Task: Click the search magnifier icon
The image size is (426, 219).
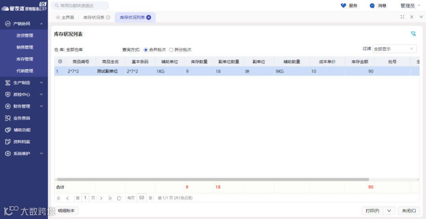Action: coord(57,6)
